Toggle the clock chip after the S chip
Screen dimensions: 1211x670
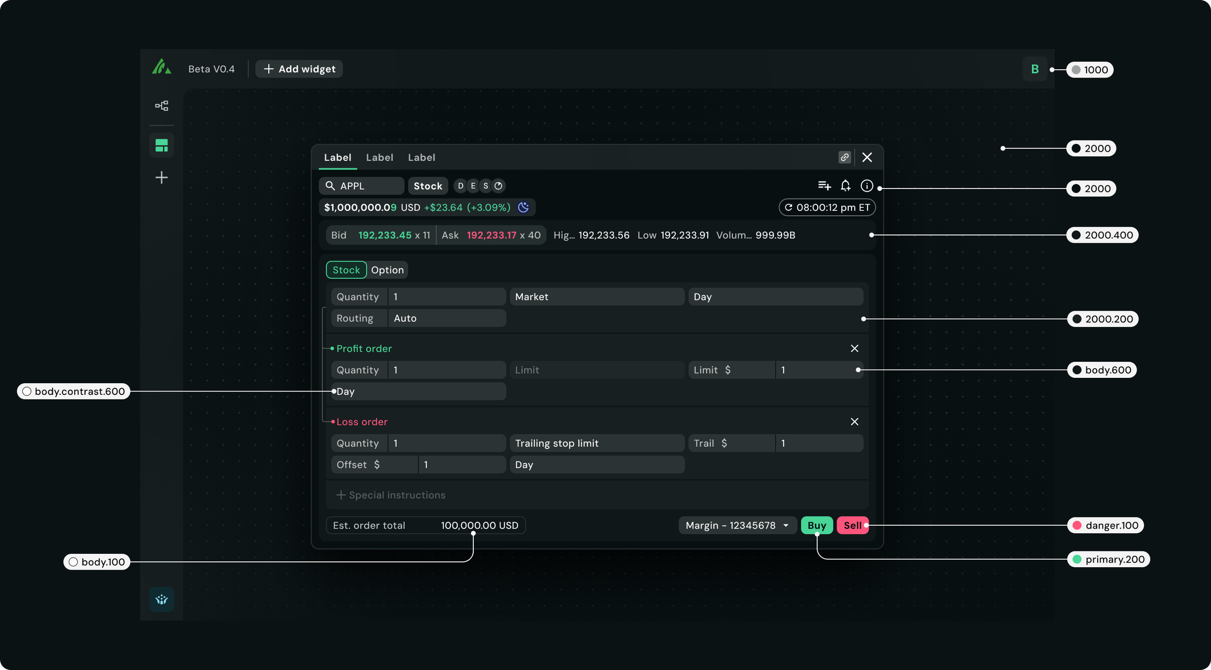click(498, 186)
